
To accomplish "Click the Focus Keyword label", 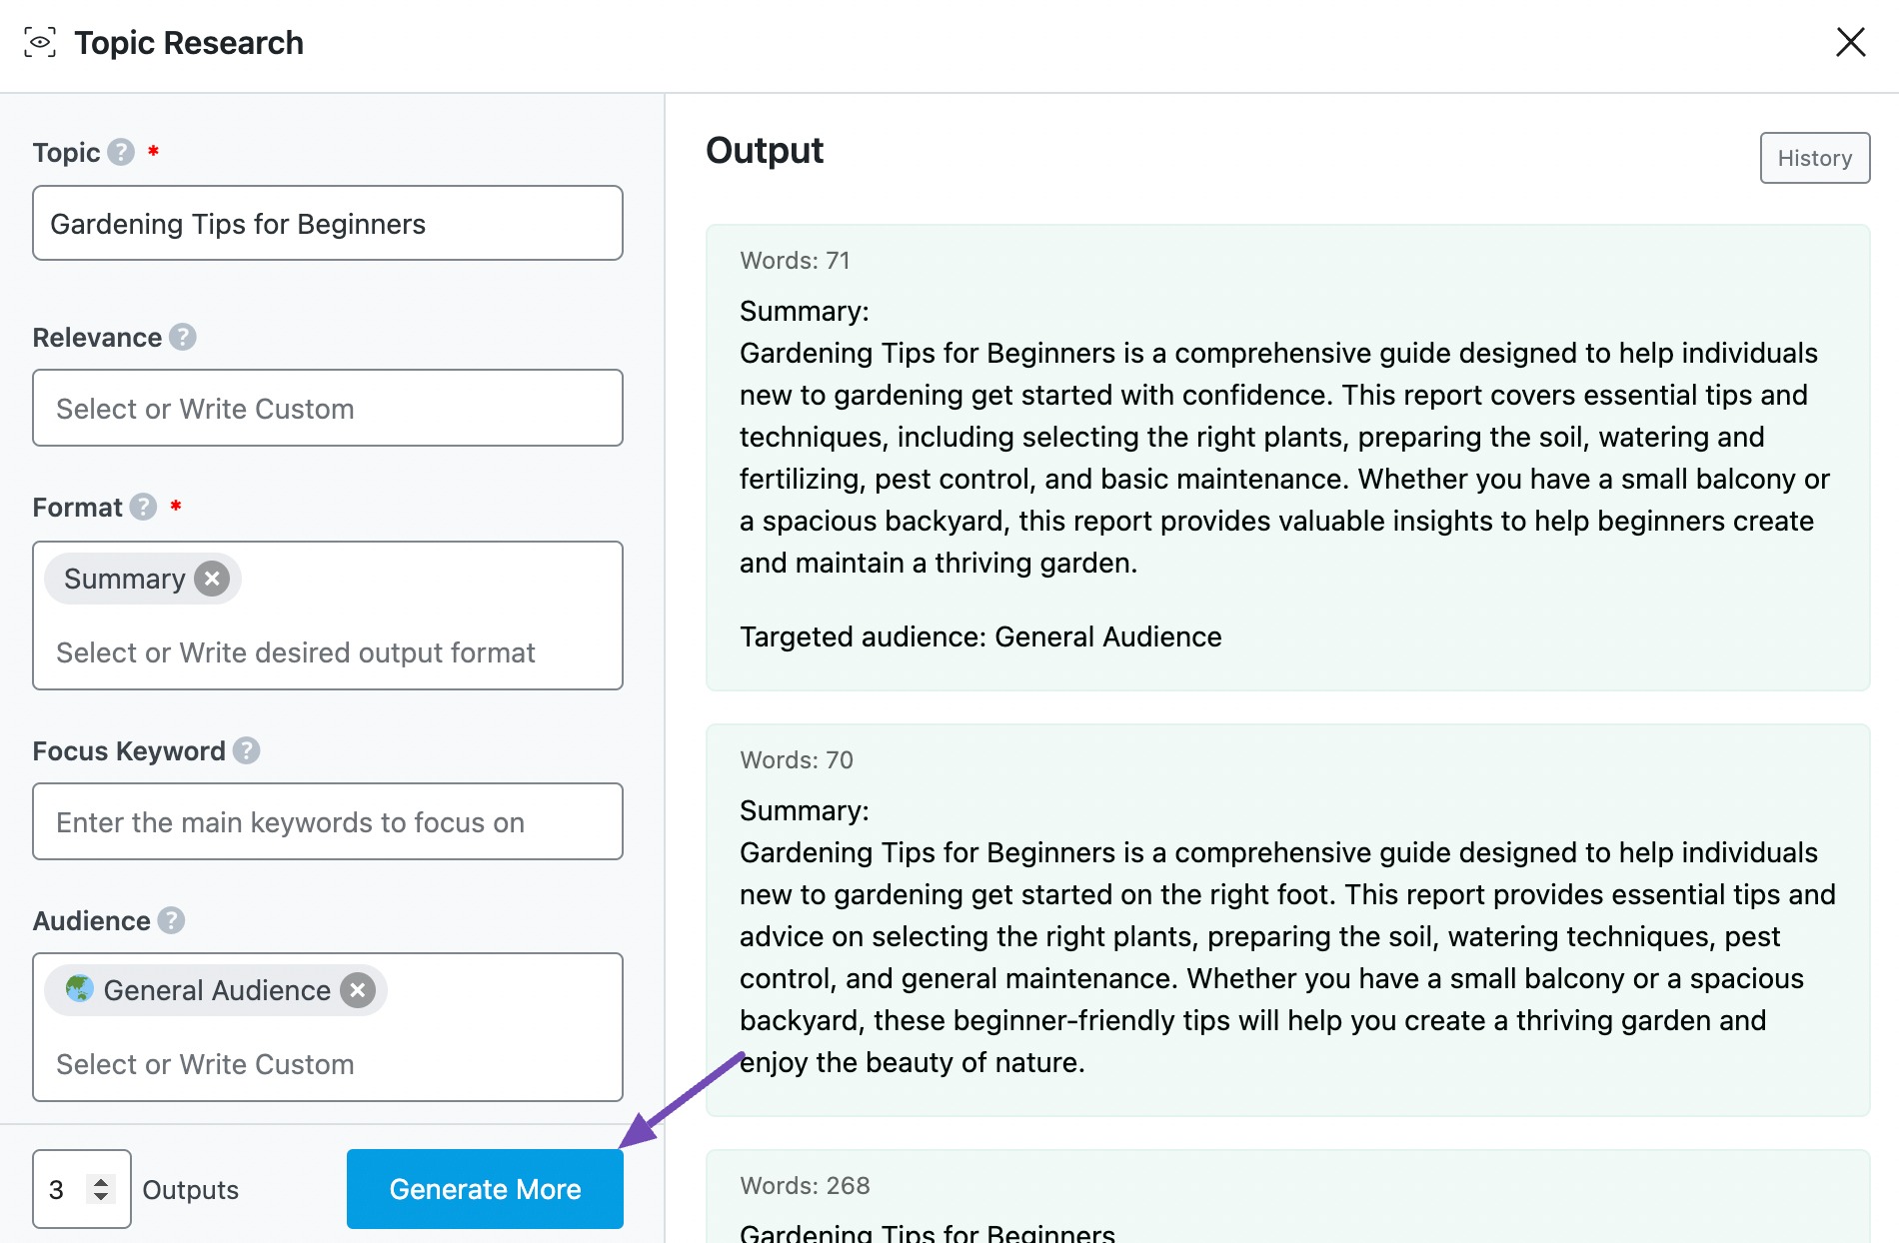I will click(x=129, y=751).
